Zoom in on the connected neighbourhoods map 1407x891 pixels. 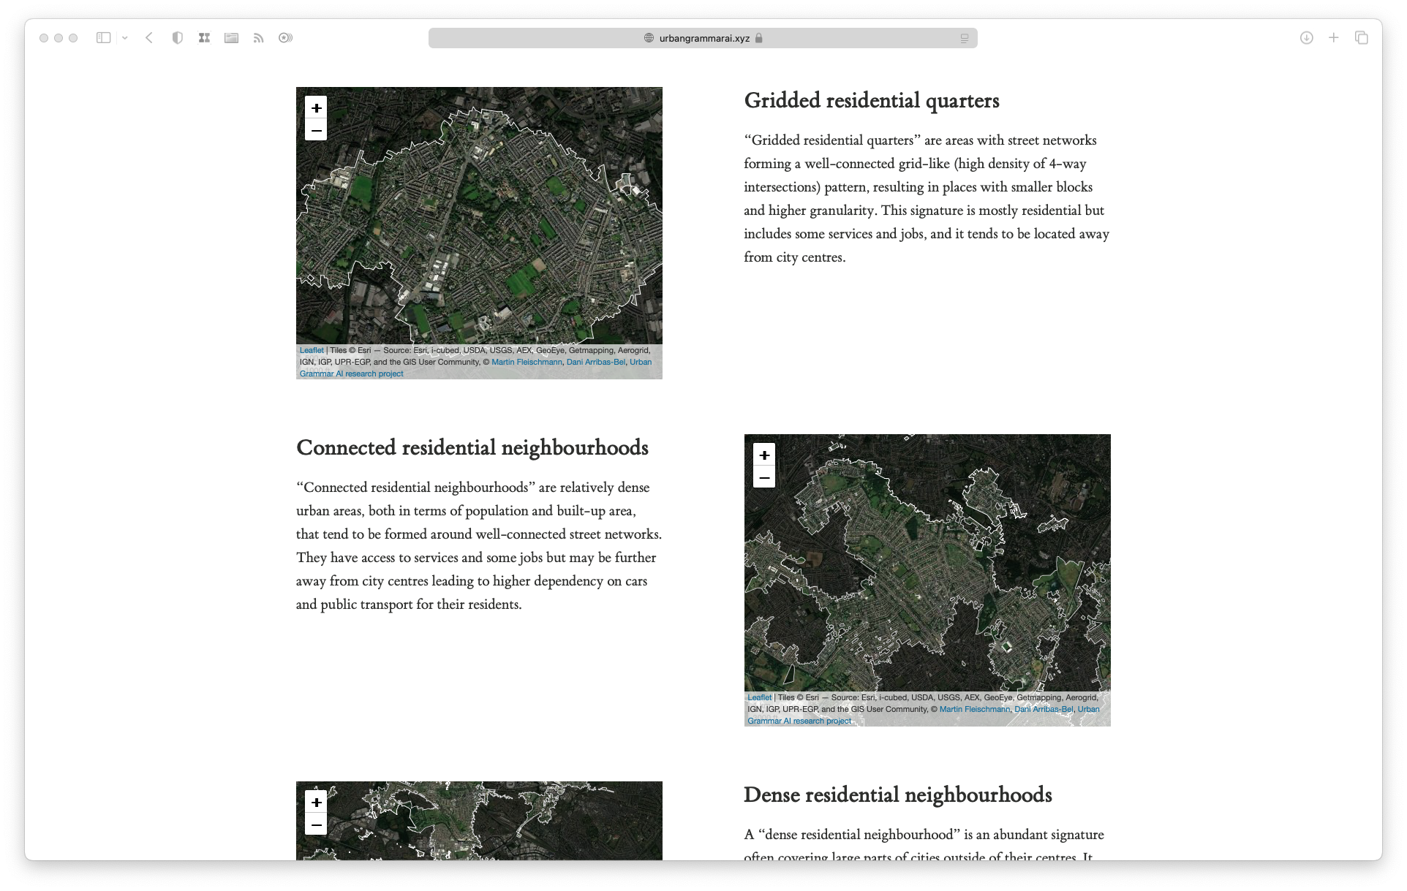click(764, 455)
